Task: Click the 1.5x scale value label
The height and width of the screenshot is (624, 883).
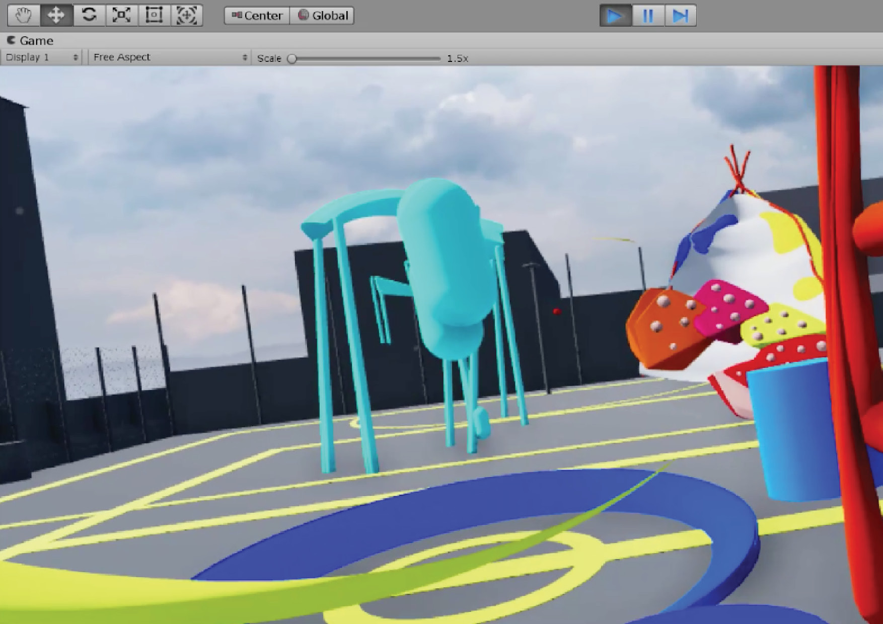Action: pyautogui.click(x=457, y=58)
